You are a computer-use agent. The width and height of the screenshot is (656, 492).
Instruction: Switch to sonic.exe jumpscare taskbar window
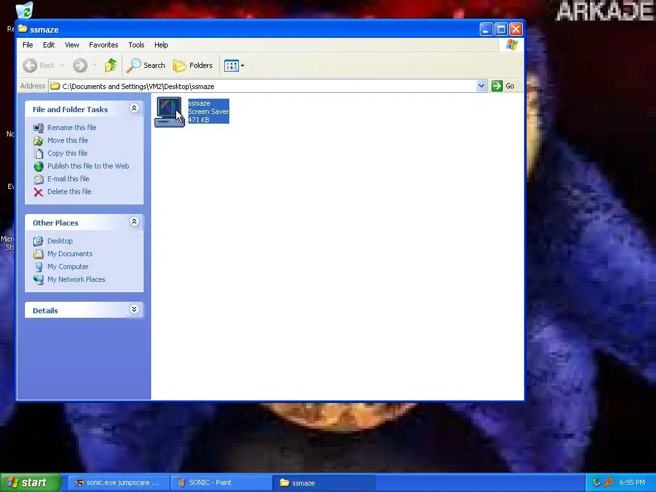(119, 483)
